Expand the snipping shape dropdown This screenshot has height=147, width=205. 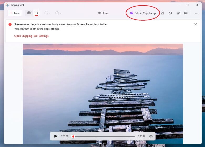(x=48, y=13)
